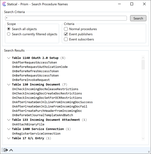Close the Search Procedure Names window
This screenshot has width=151, height=154.
[144, 4]
